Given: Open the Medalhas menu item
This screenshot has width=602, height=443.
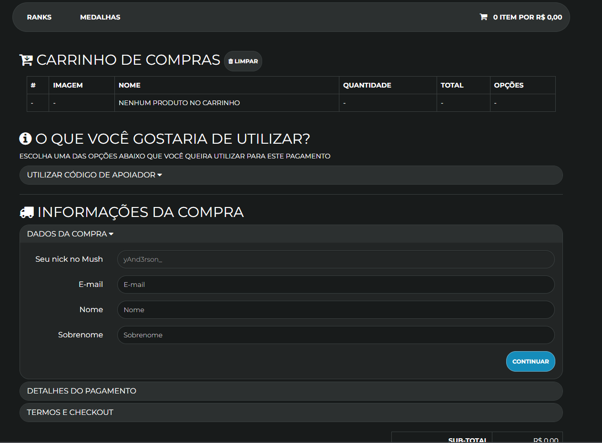Looking at the screenshot, I should 100,17.
